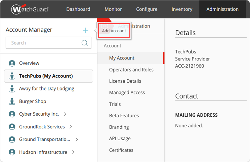
Task: Click the GroundRock Services person icon
Action: [x=12, y=127]
